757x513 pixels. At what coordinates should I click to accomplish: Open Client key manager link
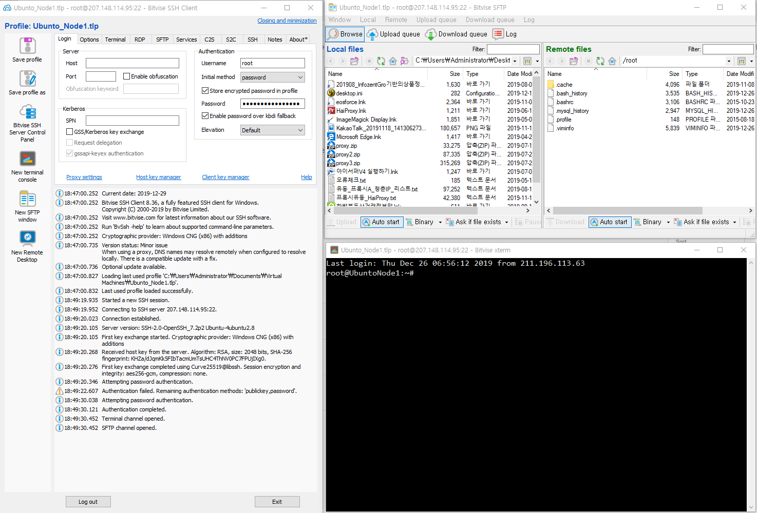tap(225, 177)
